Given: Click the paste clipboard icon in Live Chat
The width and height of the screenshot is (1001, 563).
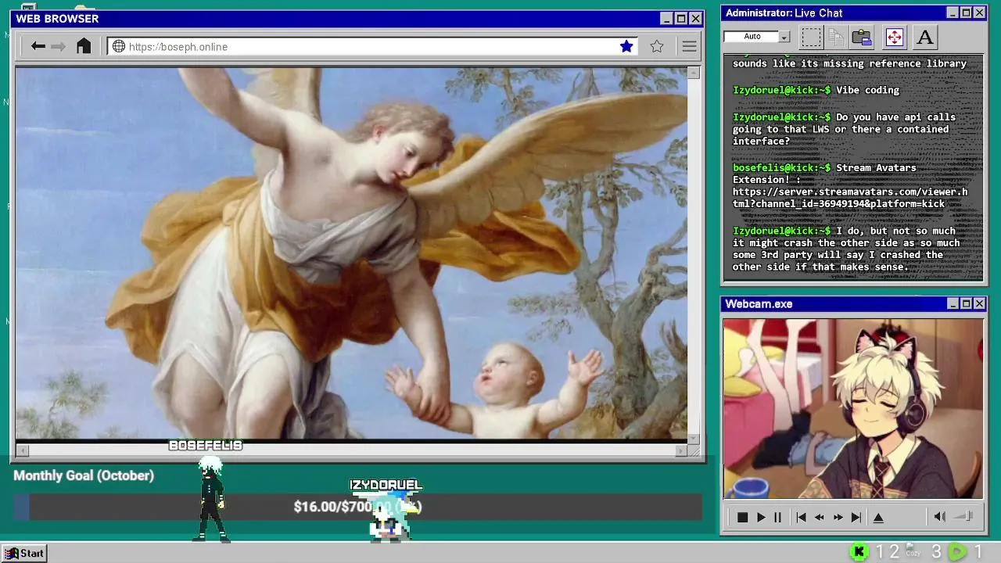Looking at the screenshot, I should [862, 37].
